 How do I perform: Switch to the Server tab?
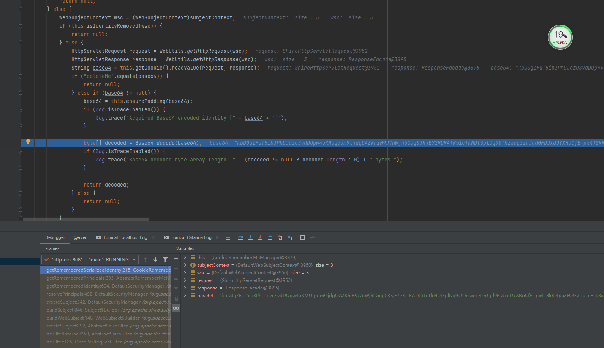click(81, 237)
